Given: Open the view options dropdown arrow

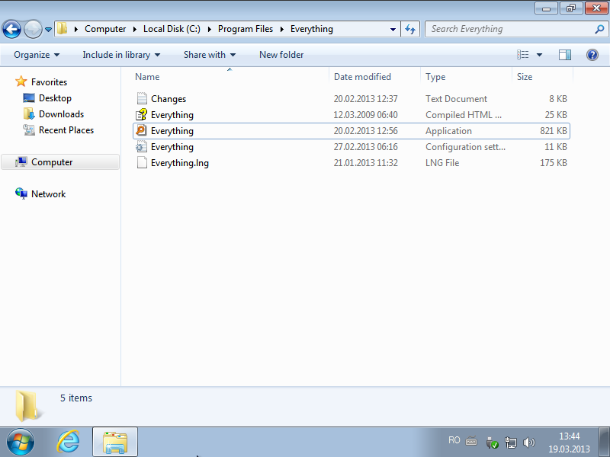Looking at the screenshot, I should 539,55.
